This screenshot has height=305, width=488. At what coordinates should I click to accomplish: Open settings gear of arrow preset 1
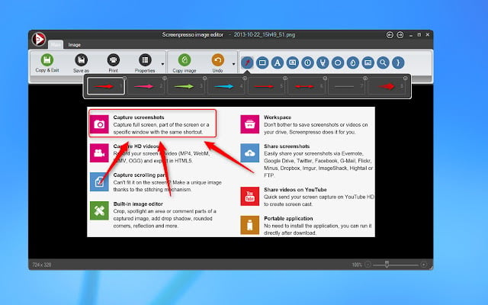(124, 78)
